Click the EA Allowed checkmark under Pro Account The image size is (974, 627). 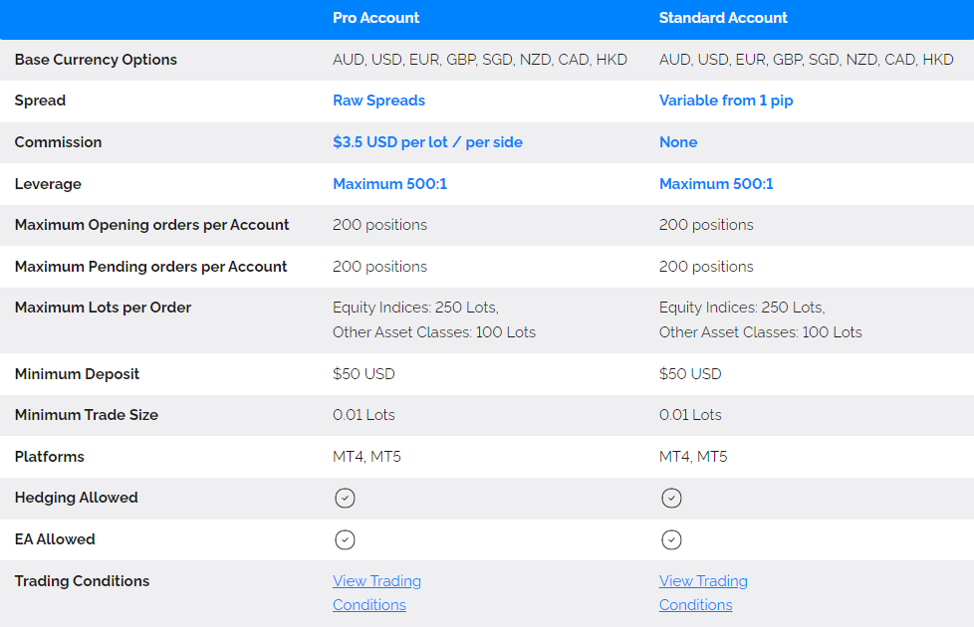point(345,539)
